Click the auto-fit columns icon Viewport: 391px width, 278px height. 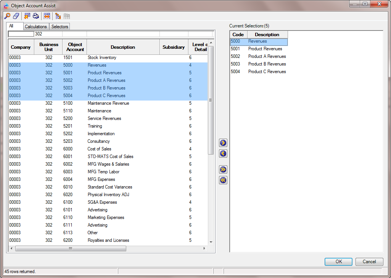click(47, 16)
